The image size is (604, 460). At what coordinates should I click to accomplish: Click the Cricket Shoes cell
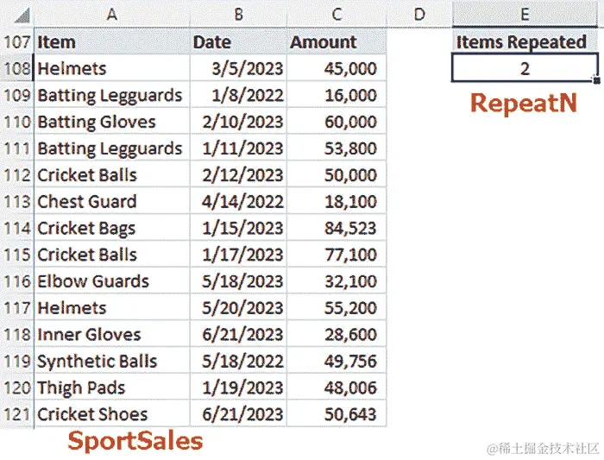(x=112, y=413)
